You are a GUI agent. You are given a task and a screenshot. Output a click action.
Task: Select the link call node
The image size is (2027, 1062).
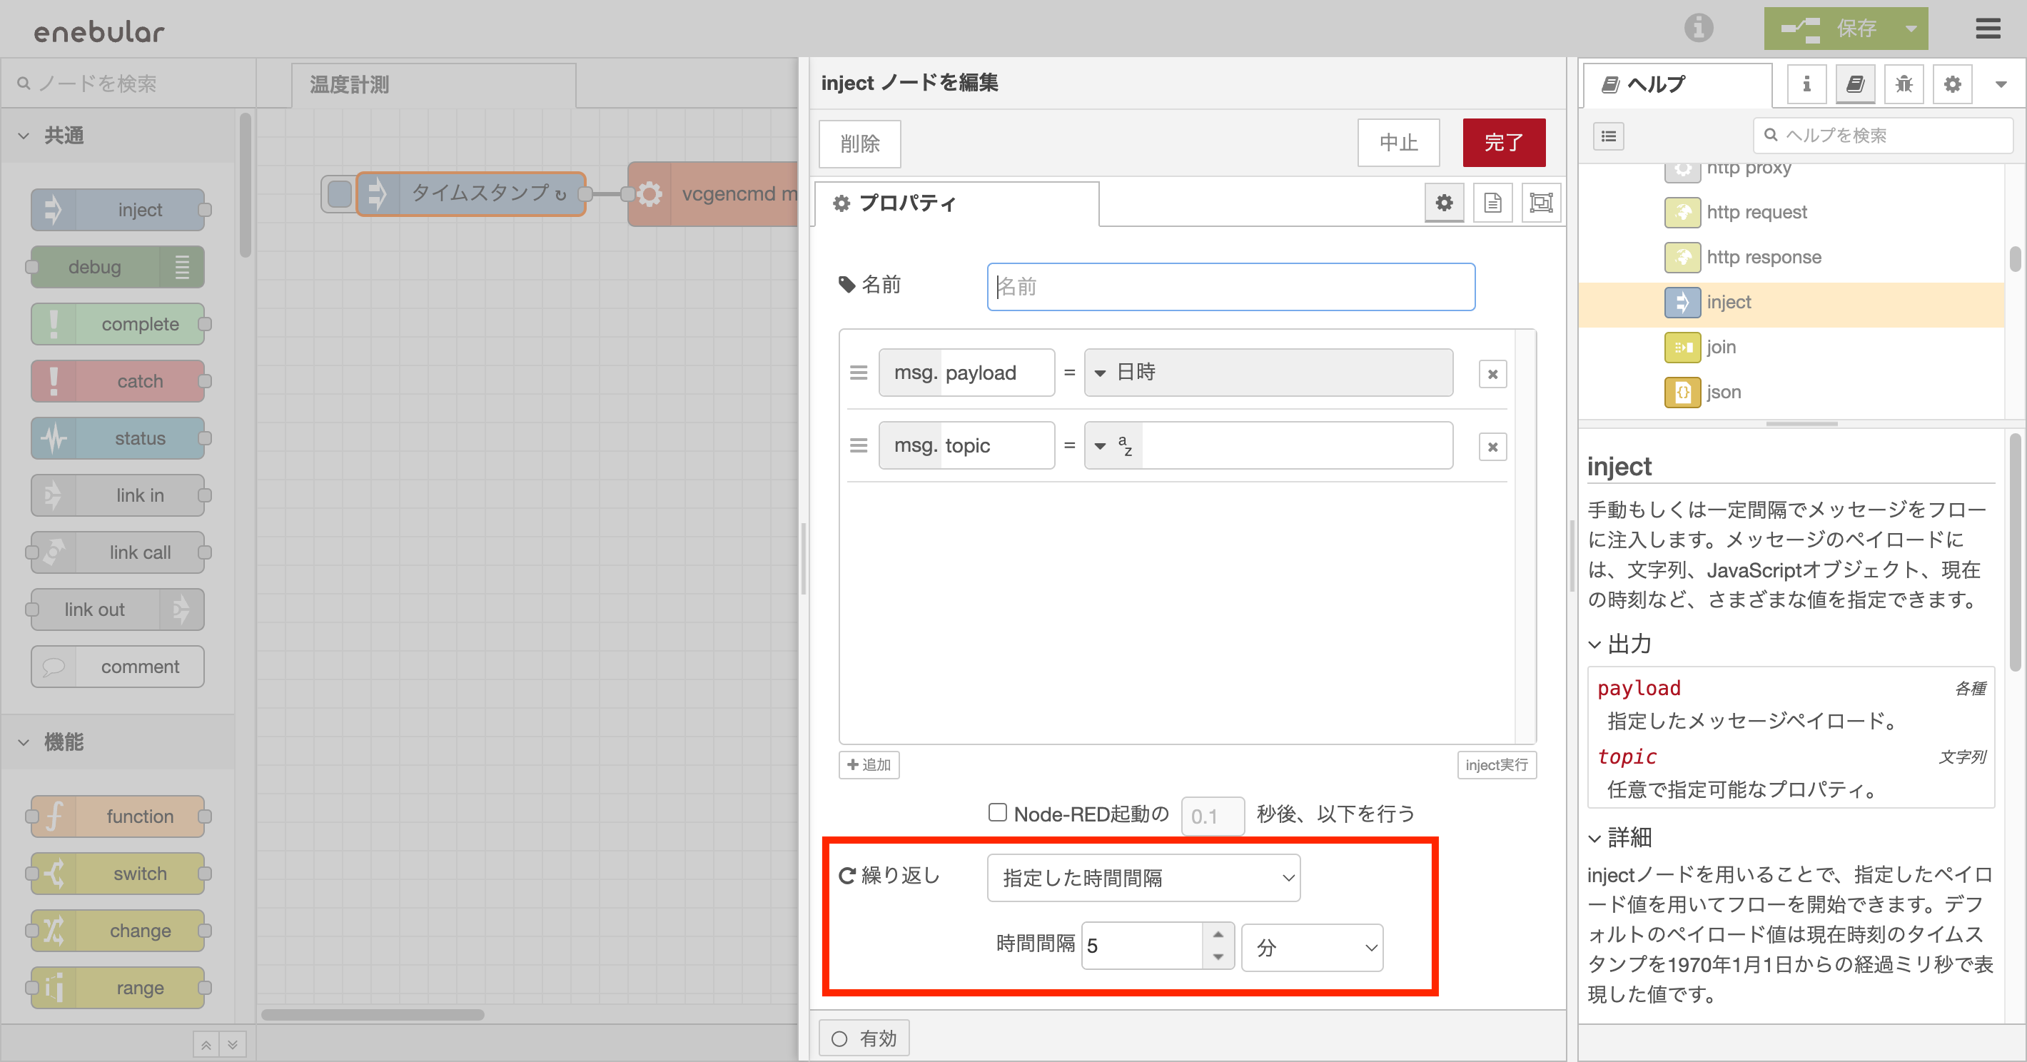coord(118,552)
